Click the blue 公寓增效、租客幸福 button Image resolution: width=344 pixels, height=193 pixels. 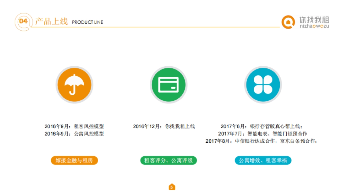pos(263,160)
